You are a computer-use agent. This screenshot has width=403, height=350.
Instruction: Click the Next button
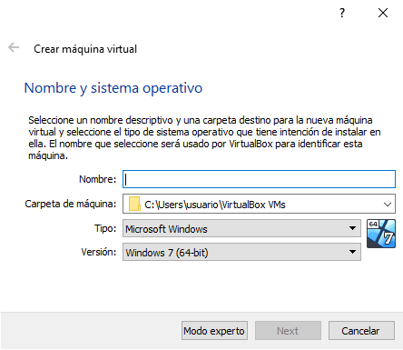click(288, 331)
